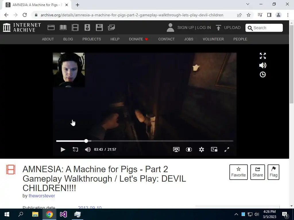Viewport: 294px width, 220px height.
Task: Open the HELP menu item
Action: tap(115, 39)
